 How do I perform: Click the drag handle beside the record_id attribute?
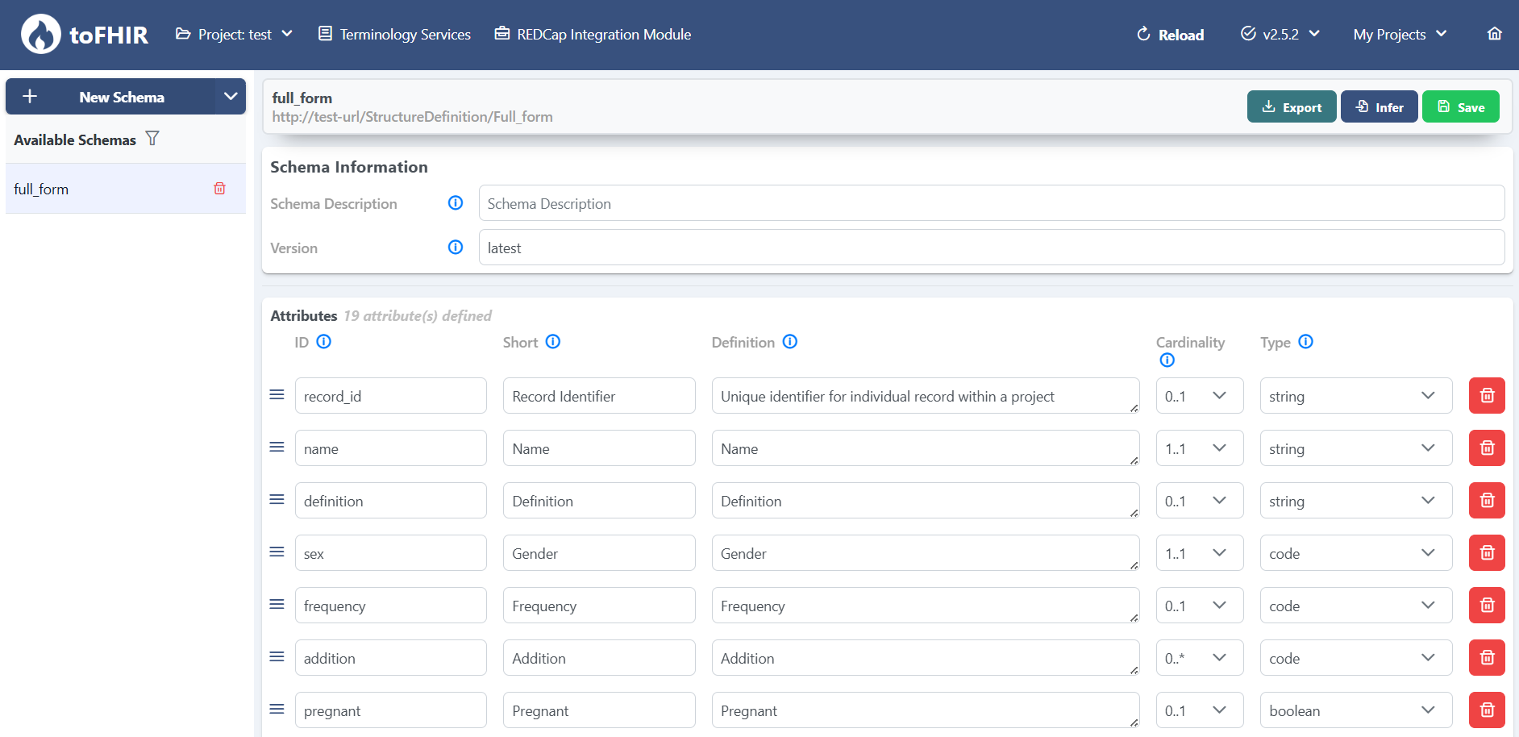pyautogui.click(x=277, y=394)
